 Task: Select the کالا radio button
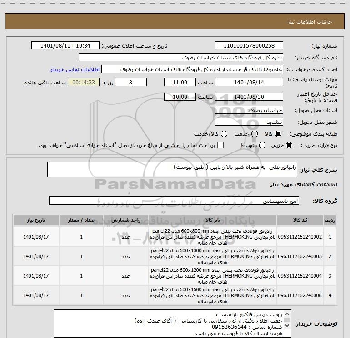[x=278, y=134]
